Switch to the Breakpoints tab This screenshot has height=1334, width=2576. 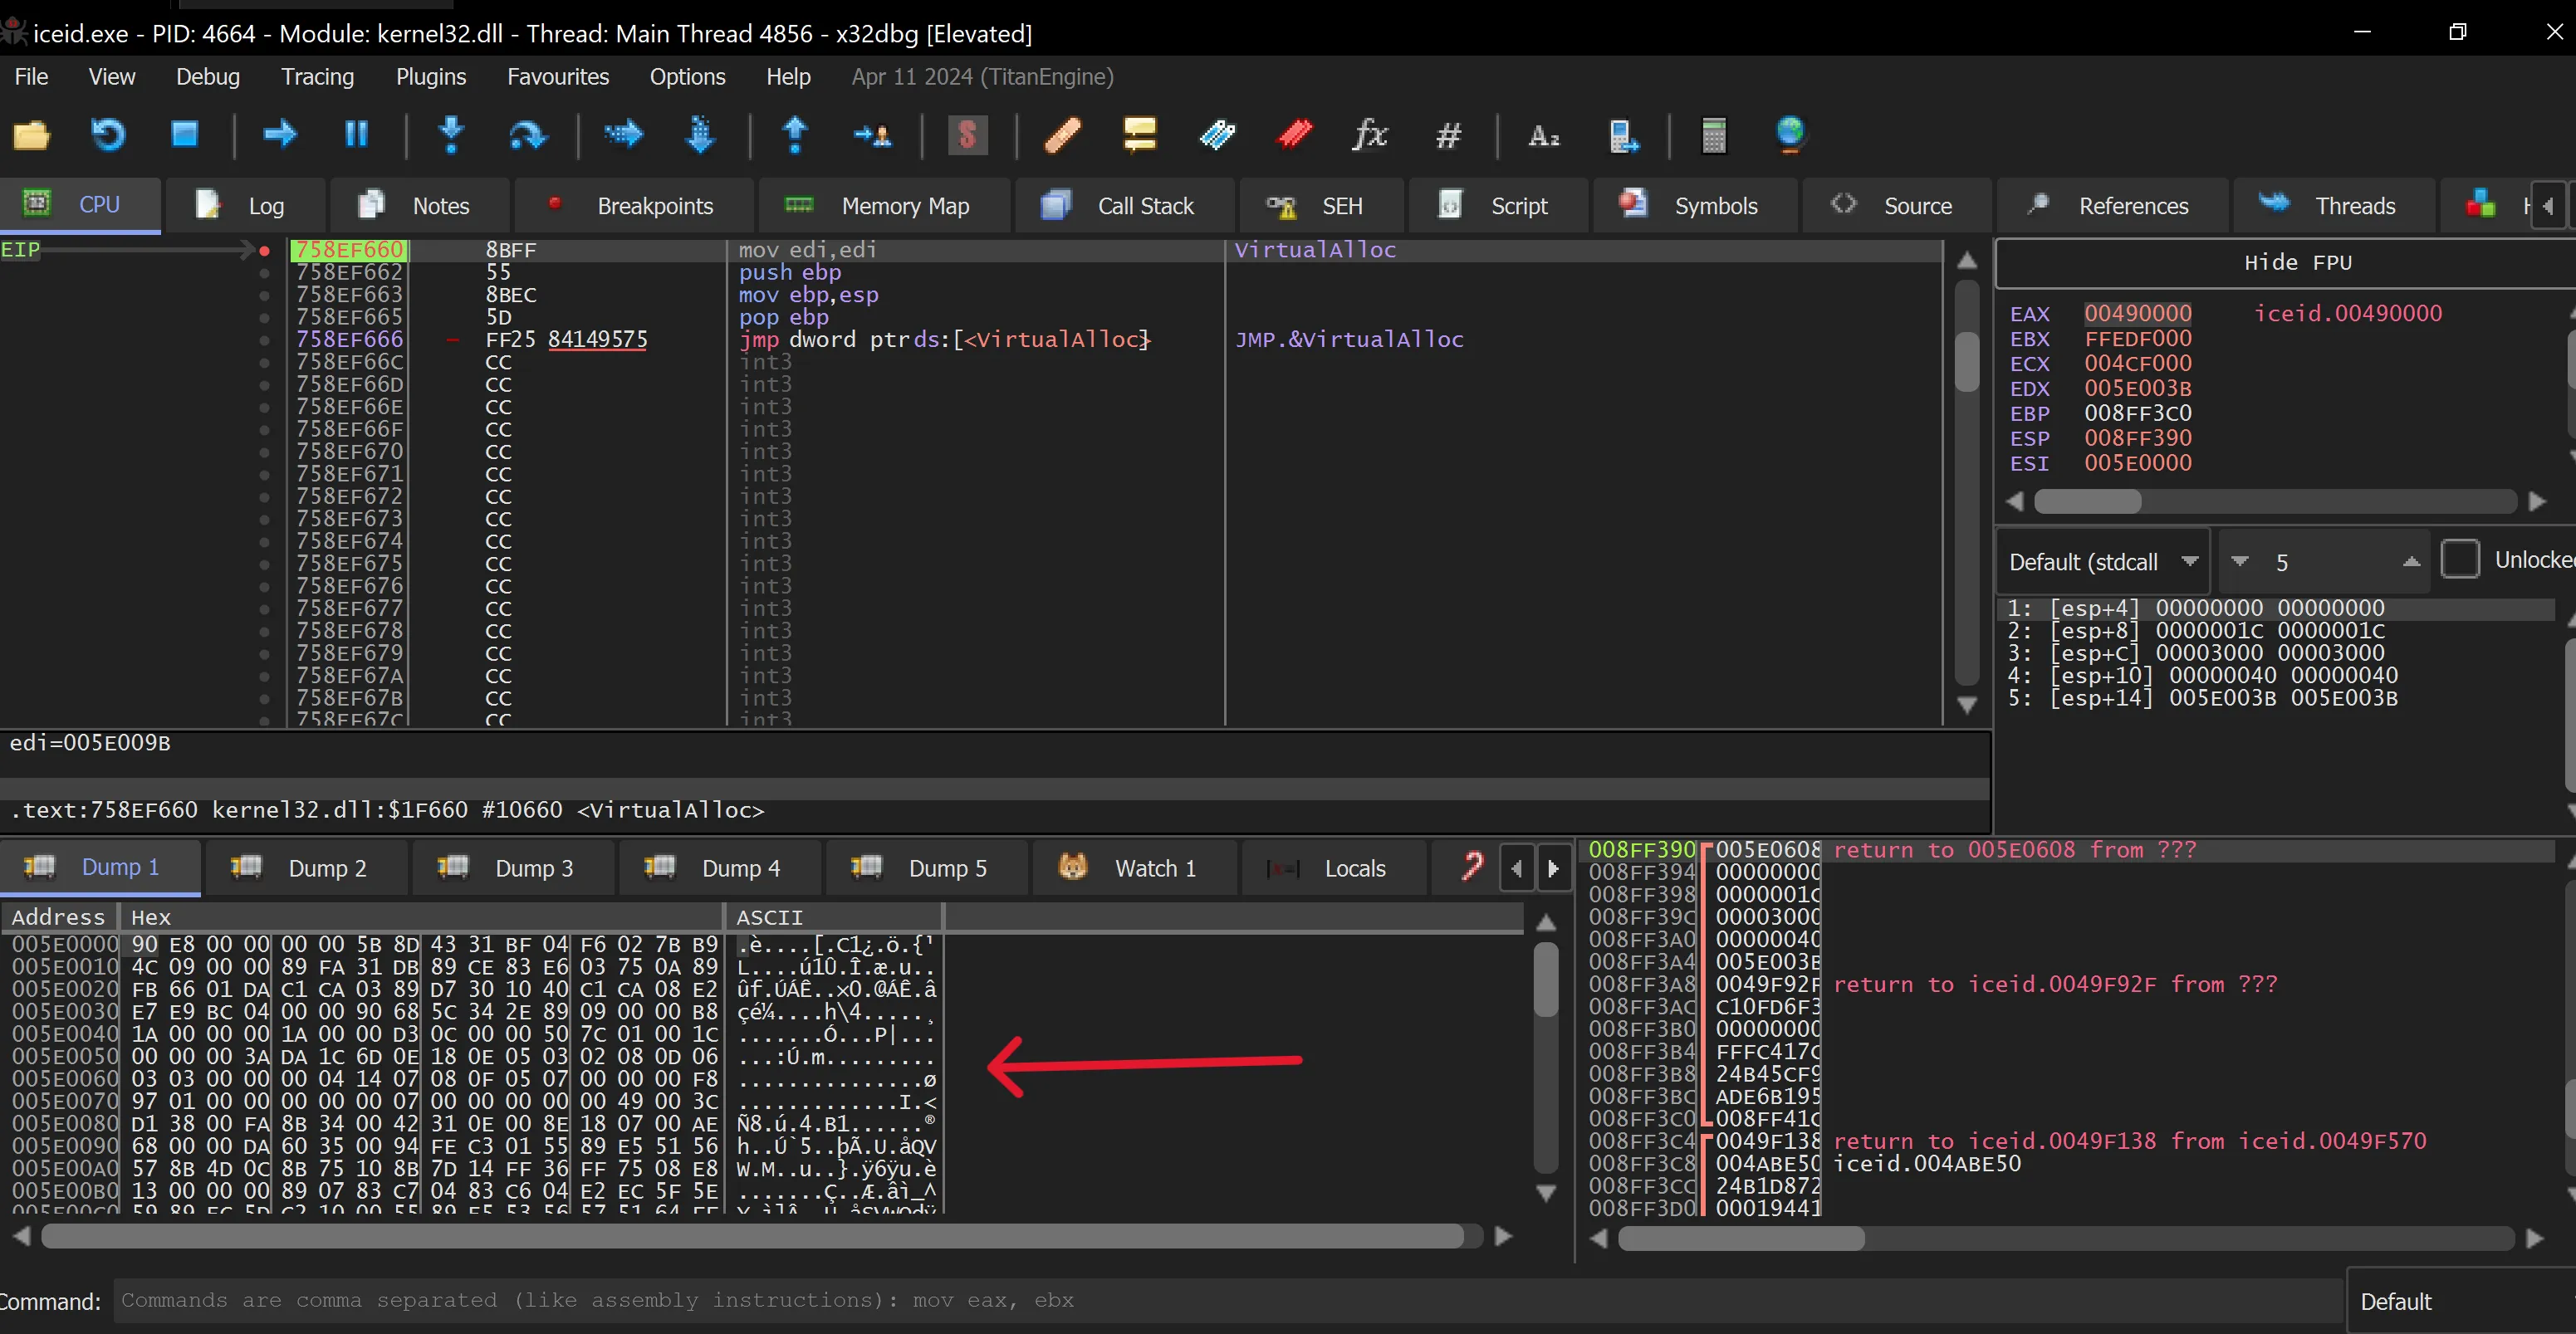tap(633, 206)
